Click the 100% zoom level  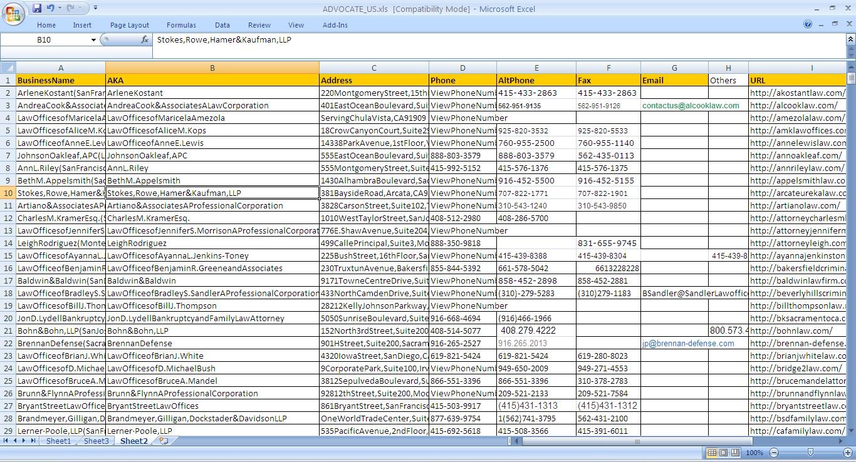click(x=754, y=453)
